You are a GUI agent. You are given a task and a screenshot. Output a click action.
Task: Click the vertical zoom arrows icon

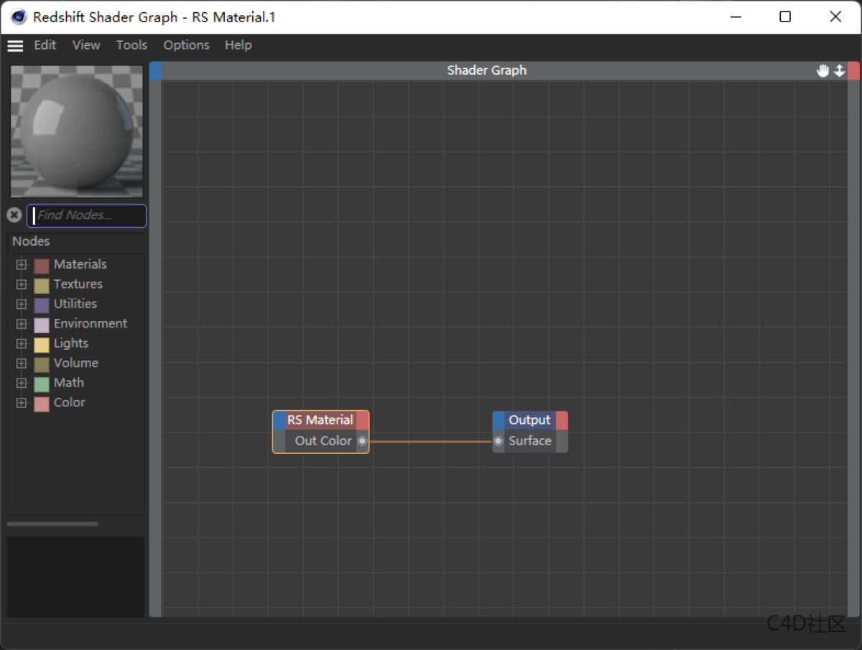(839, 70)
